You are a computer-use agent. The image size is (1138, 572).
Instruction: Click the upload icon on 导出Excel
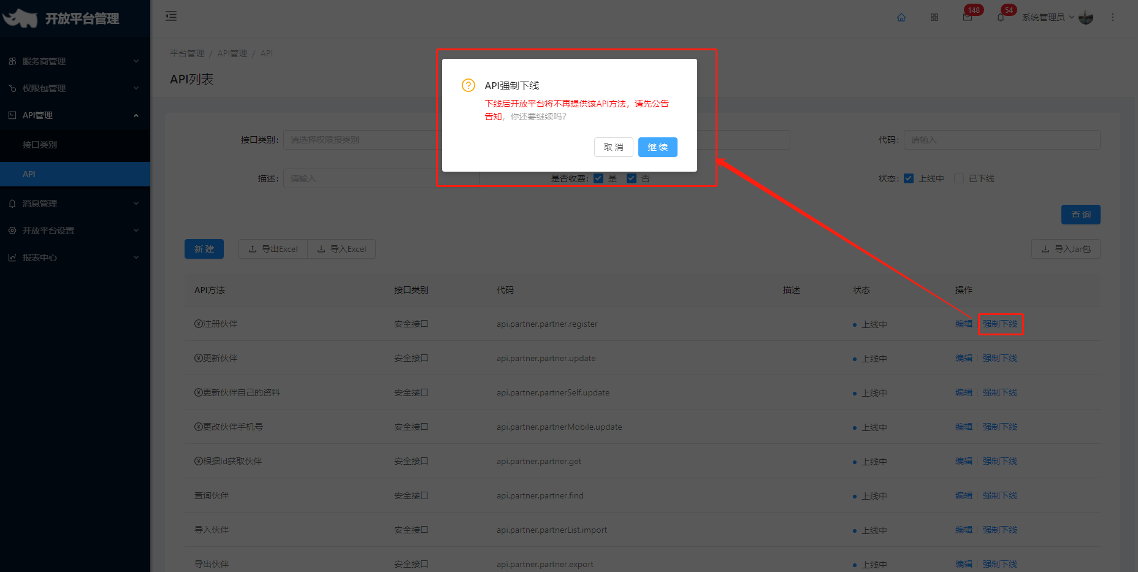[253, 249]
